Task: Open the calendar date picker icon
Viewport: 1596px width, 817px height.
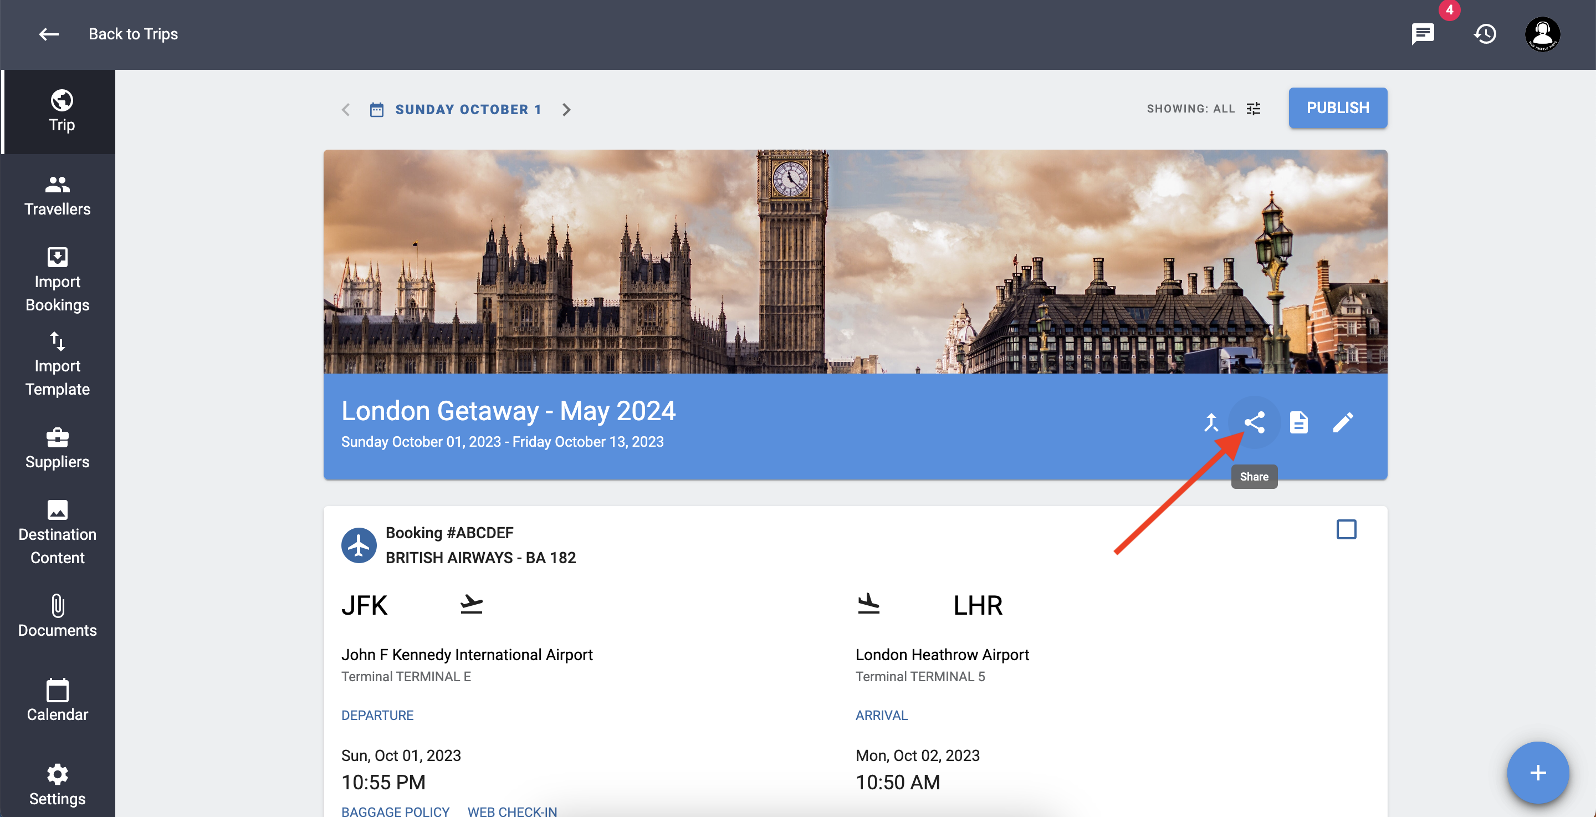Action: coord(377,110)
